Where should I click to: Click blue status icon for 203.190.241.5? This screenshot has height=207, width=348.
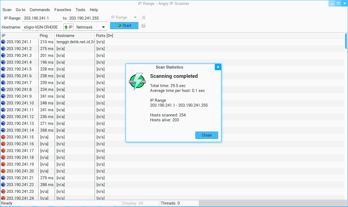[x=3, y=69]
